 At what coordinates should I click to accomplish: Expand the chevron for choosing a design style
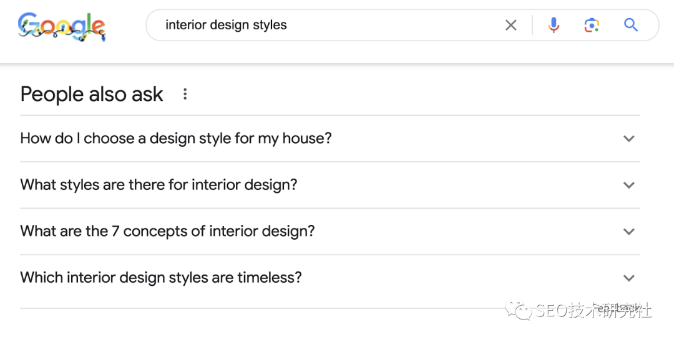point(629,139)
